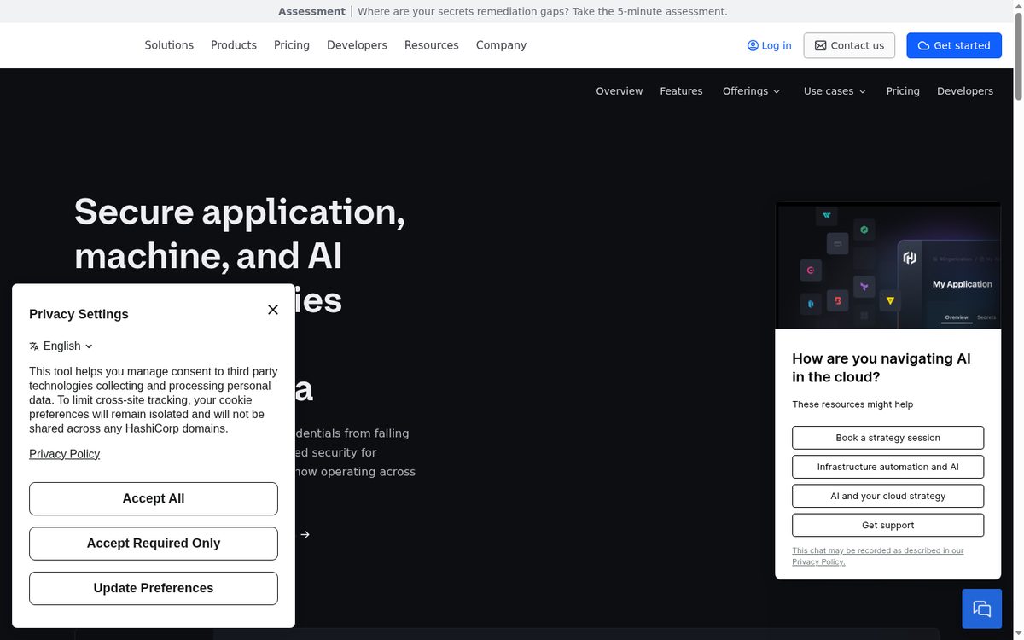Click the arrow icon below the hero text
This screenshot has height=640, width=1024.
pyautogui.click(x=305, y=534)
